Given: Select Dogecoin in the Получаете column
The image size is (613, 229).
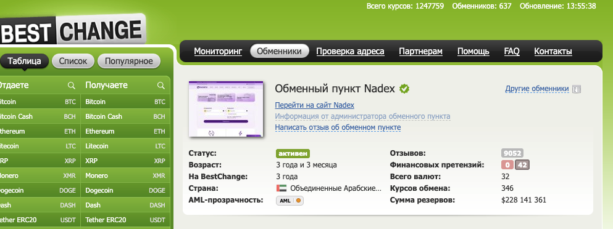Looking at the screenshot, I should click(x=125, y=190).
